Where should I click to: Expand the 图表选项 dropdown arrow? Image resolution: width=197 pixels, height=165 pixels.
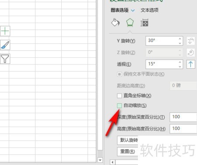133,11
